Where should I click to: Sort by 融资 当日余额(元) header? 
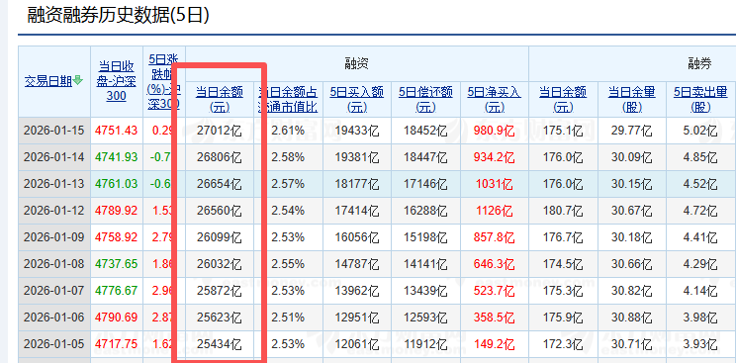(220, 99)
